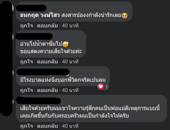Open 40 นาที timestamp under last comment
The image size is (170, 130).
tap(70, 126)
